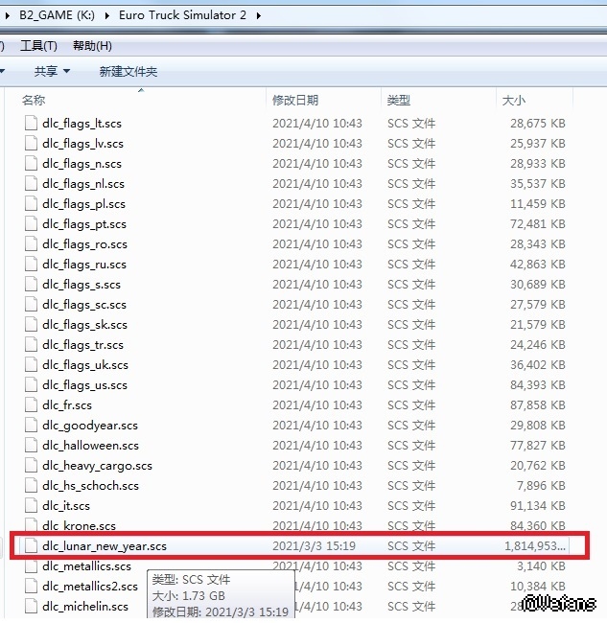
Task: Click size 87,858 KB of dlc_fr.scs
Action: (x=538, y=405)
